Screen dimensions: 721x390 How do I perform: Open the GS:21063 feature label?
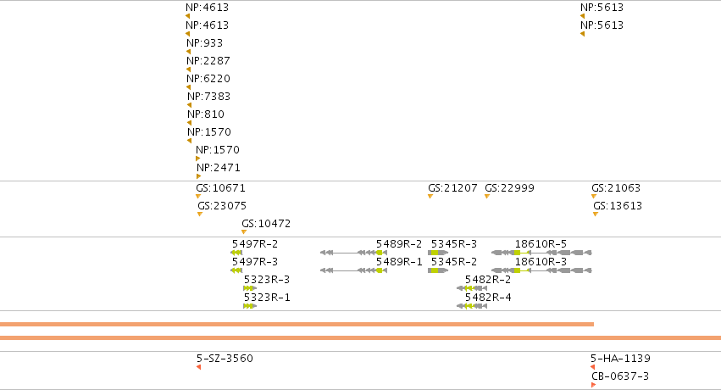click(616, 188)
